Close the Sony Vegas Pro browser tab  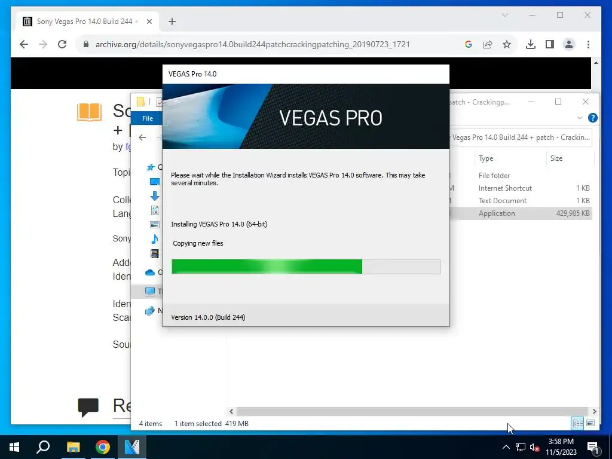(x=149, y=22)
